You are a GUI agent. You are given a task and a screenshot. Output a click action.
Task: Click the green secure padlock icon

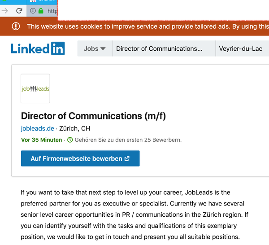point(41,10)
